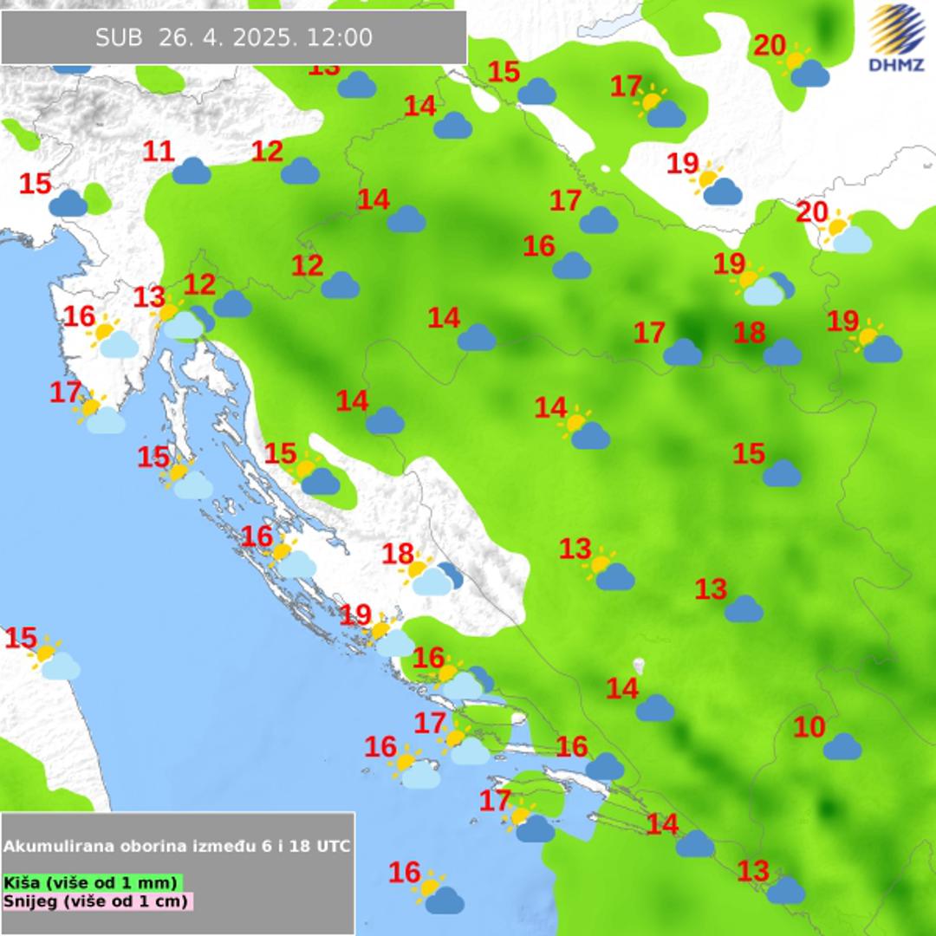Click the cloud icon beside the top-left 12

click(x=300, y=171)
